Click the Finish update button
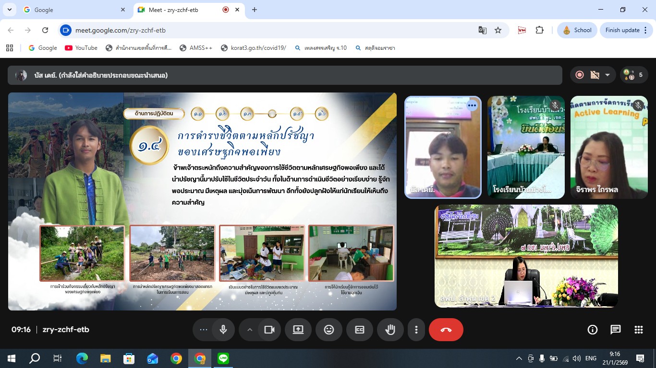Viewport: 656px width, 368px height. pos(622,30)
